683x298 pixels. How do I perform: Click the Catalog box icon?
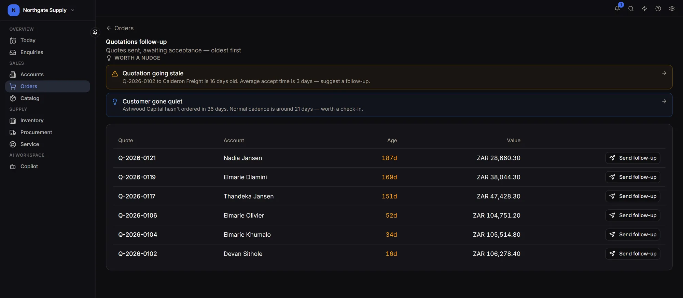coord(13,98)
